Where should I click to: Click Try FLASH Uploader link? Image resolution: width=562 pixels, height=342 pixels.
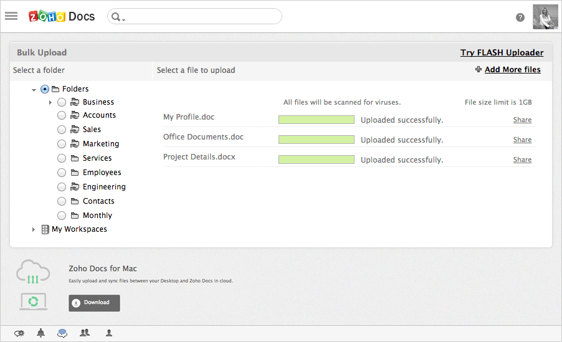(502, 53)
